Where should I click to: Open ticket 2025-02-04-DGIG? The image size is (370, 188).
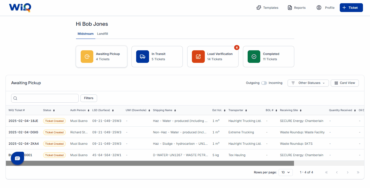pyautogui.click(x=23, y=132)
